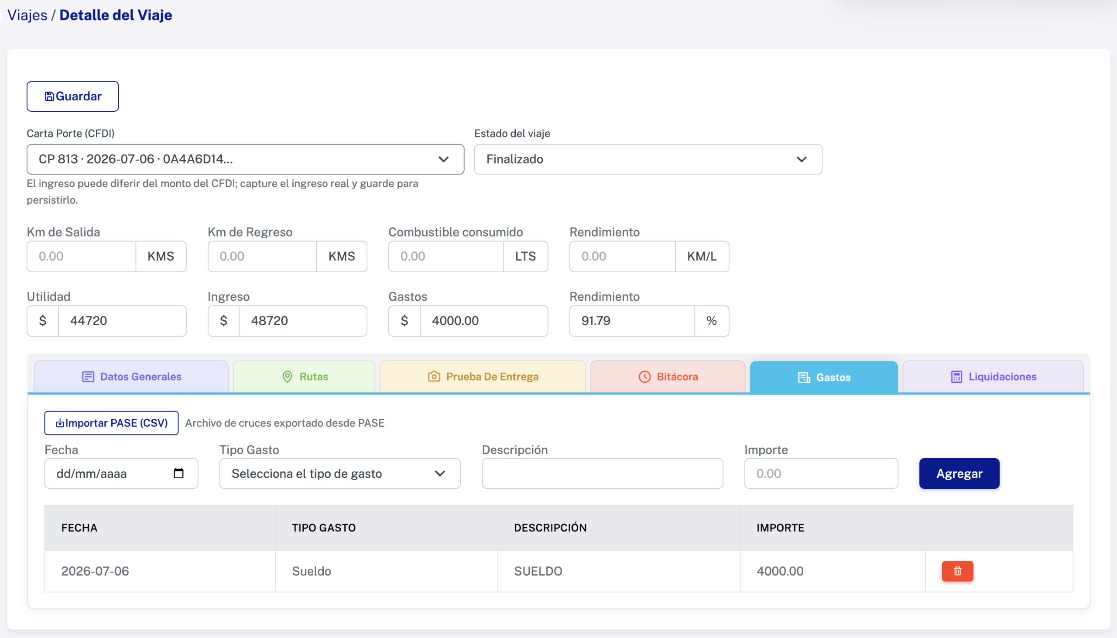The height and width of the screenshot is (638, 1117).
Task: Click the camera icon on Prueba De Entrega
Action: [x=434, y=377]
